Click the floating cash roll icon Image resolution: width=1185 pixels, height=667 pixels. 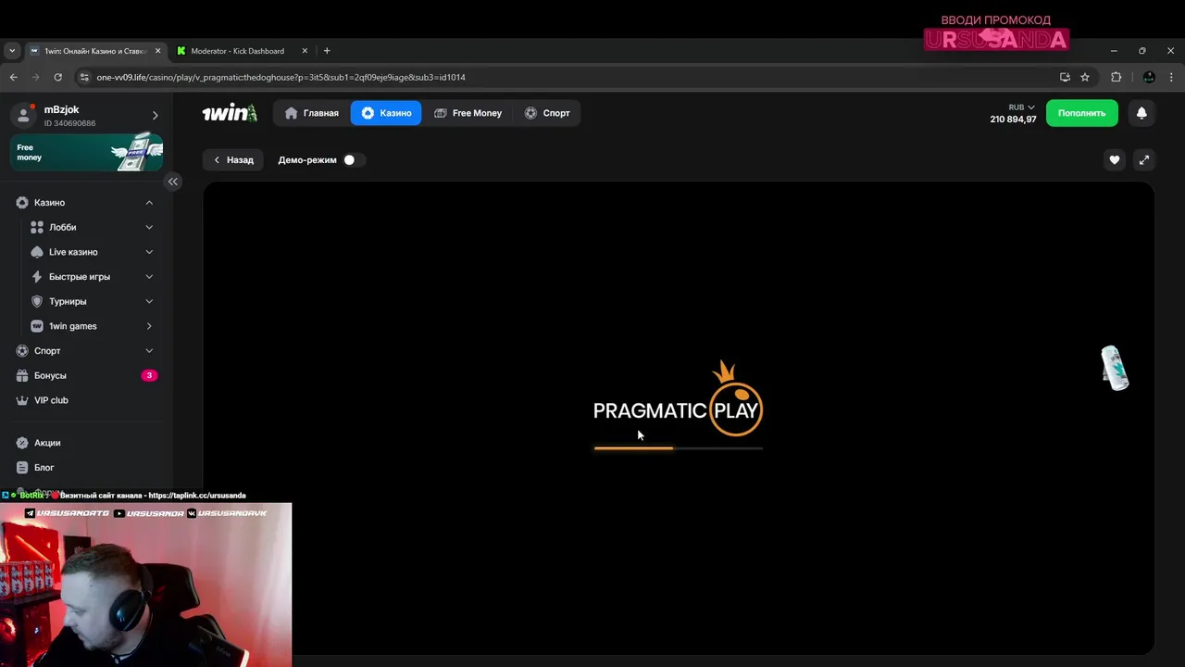[1115, 368]
